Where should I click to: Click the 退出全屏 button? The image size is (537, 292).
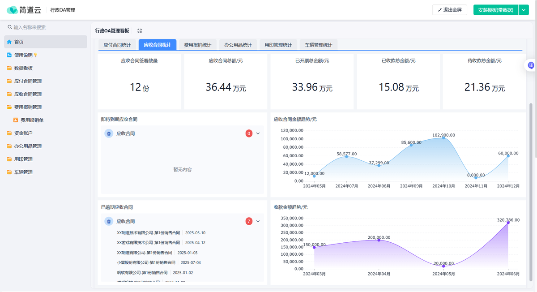[449, 9]
